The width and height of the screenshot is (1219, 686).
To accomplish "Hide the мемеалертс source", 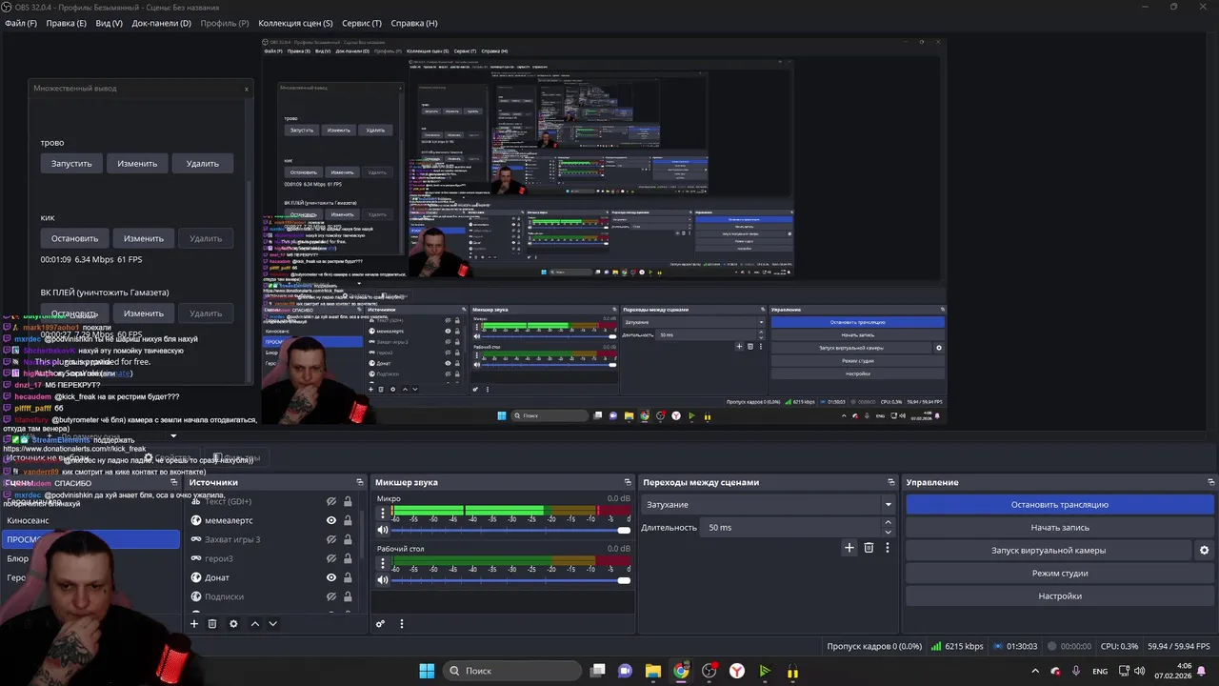I will coord(331,520).
